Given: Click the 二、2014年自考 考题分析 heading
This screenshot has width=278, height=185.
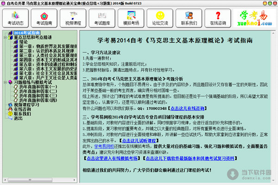Looking at the screenshot, I should tap(133, 79).
